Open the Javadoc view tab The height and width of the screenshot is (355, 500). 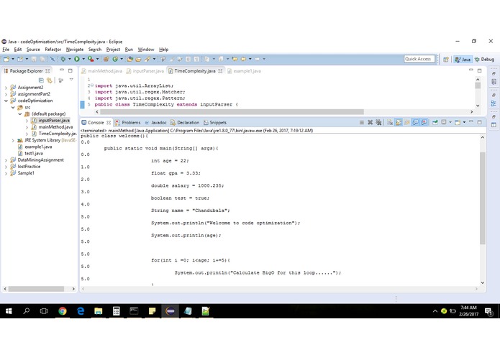click(x=155, y=123)
